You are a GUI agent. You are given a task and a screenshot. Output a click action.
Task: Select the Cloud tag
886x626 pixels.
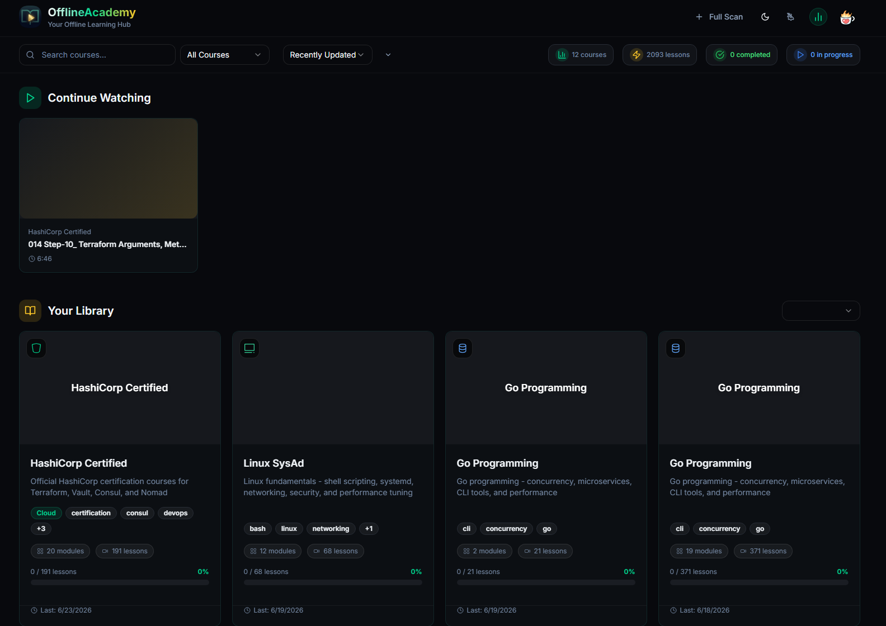pyautogui.click(x=46, y=513)
